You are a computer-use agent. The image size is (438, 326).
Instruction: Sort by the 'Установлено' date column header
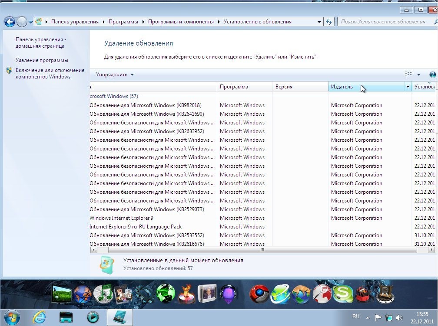pos(425,87)
